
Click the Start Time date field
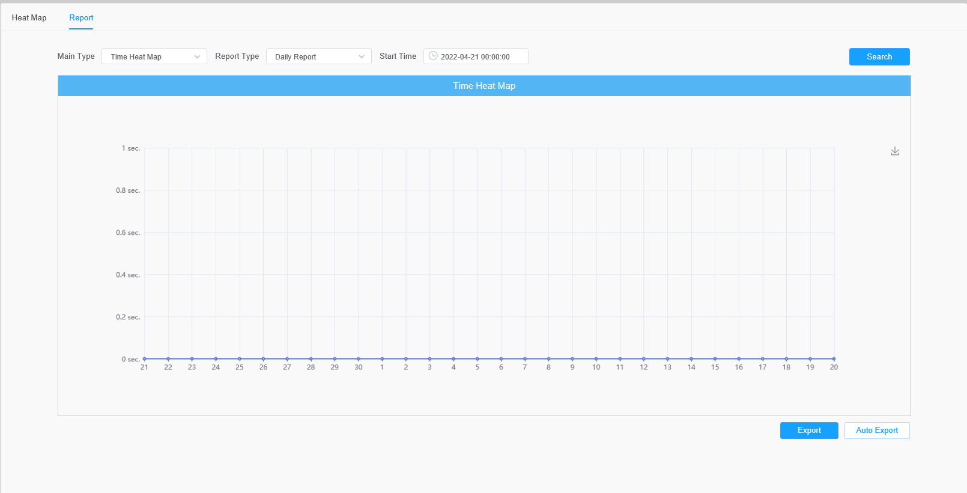tap(476, 56)
